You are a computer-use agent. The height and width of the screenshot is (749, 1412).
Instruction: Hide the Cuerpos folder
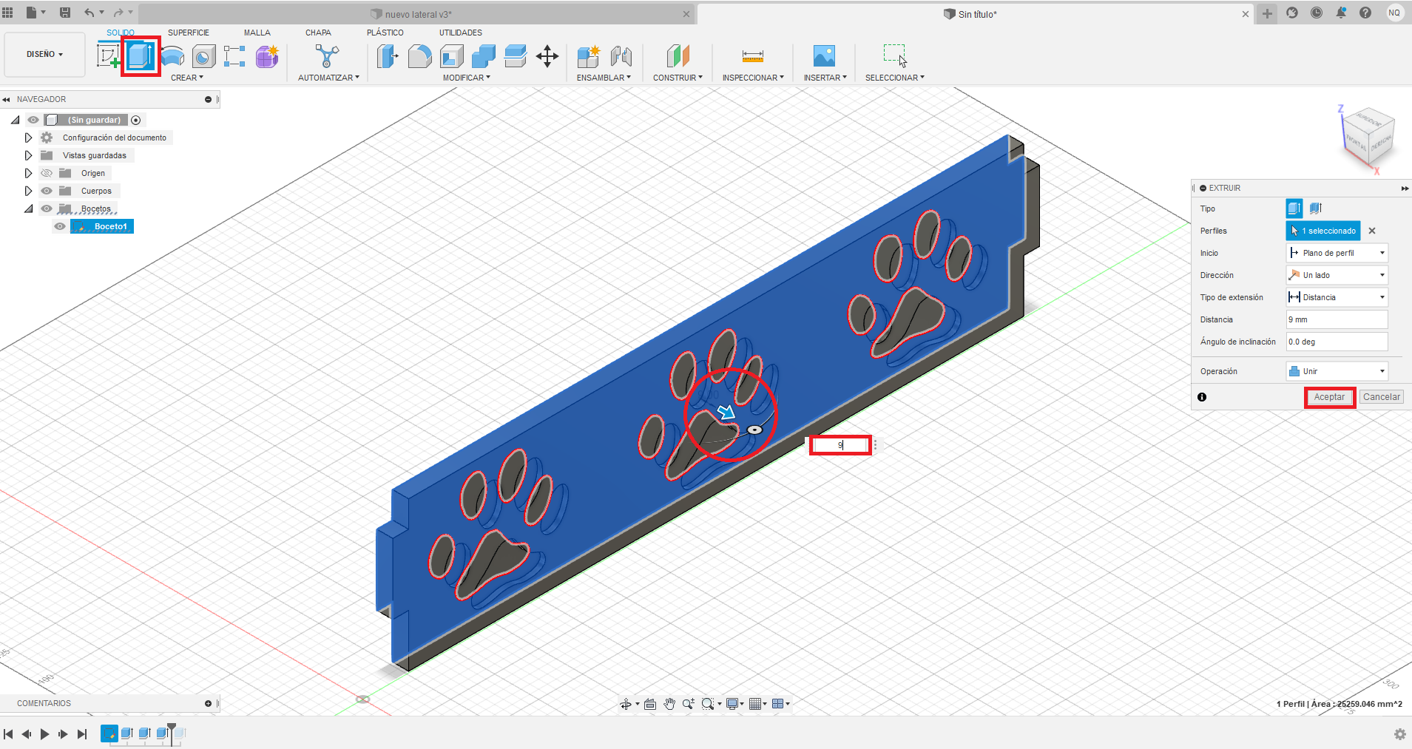click(47, 191)
